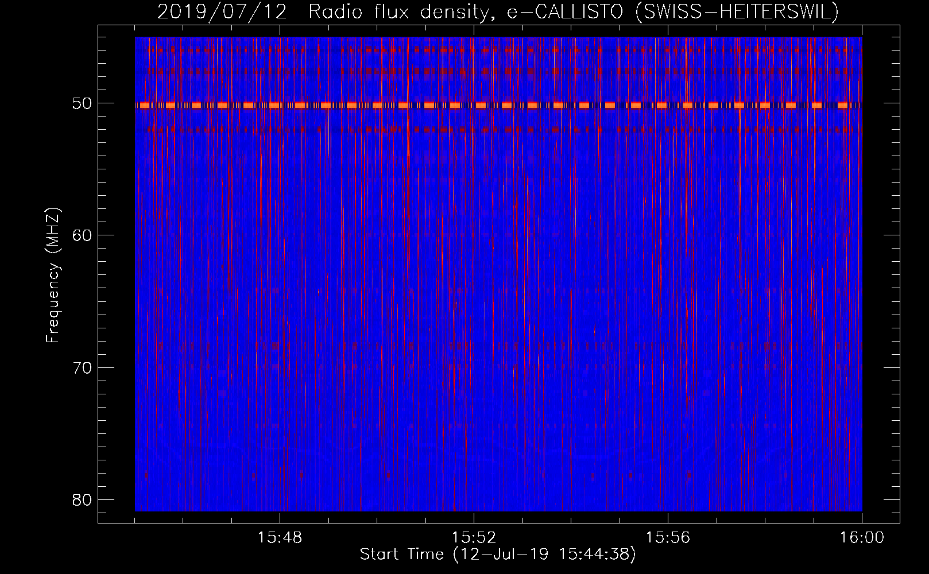Click the 15:56 time tick label
Image resolution: width=929 pixels, height=574 pixels.
pyautogui.click(x=668, y=538)
